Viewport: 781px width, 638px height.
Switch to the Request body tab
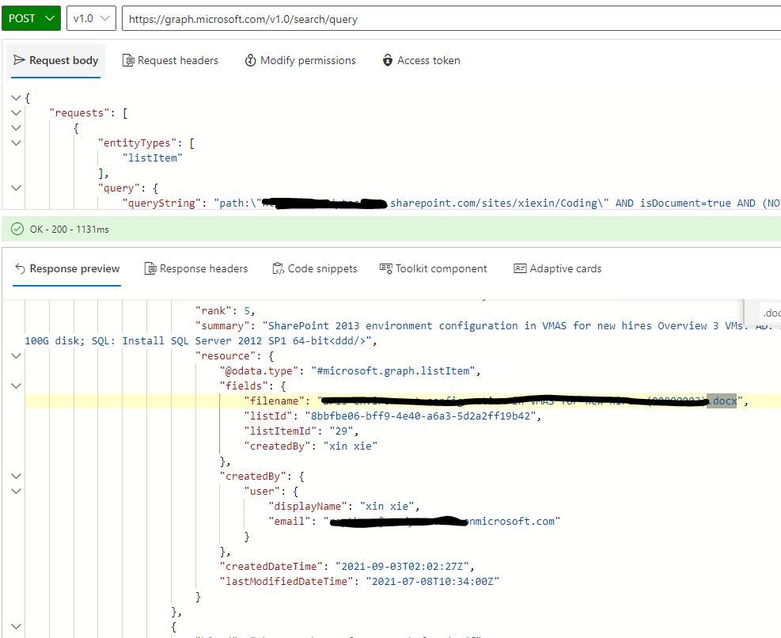click(x=55, y=60)
